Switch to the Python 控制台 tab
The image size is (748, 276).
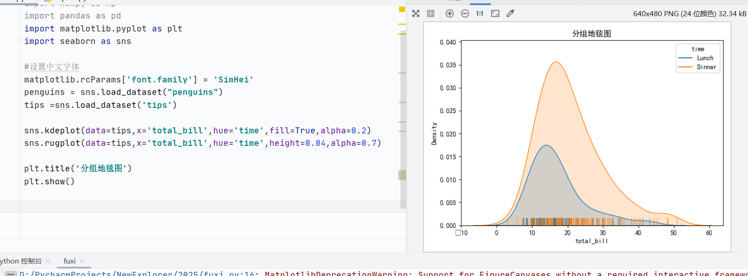click(x=21, y=261)
